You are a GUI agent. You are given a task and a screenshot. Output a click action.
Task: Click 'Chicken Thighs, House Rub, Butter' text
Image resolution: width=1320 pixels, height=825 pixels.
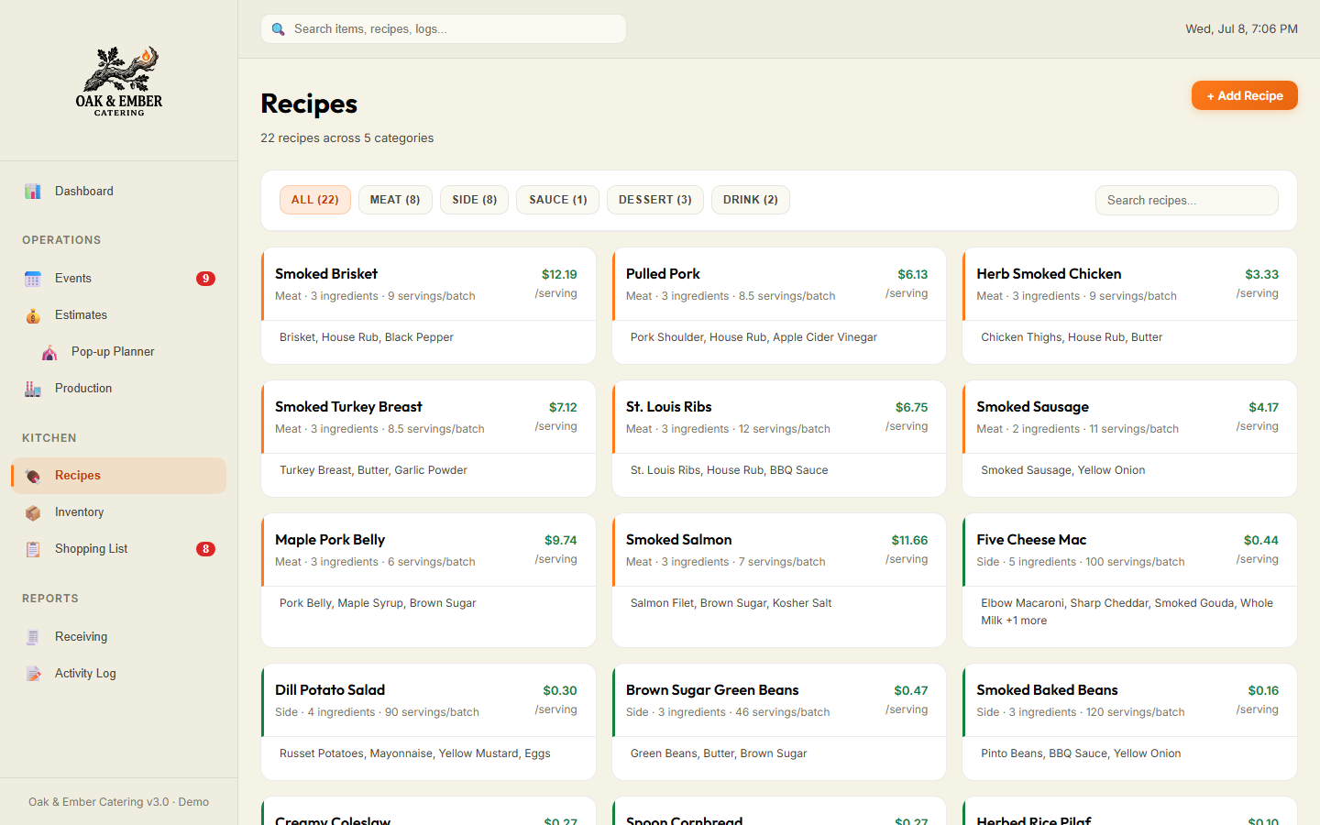coord(1072,337)
